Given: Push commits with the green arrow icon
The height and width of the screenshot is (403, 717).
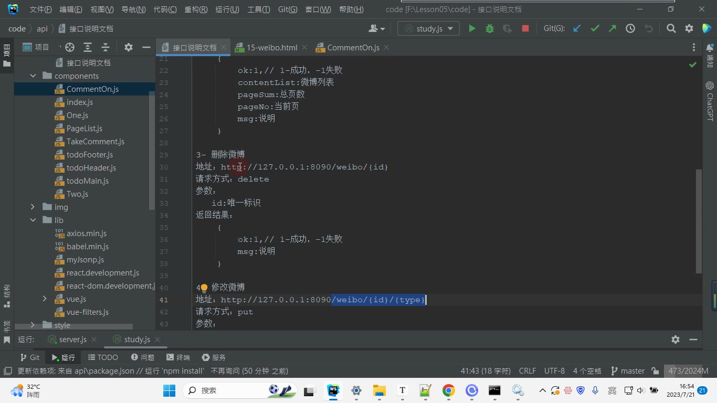Looking at the screenshot, I should [x=613, y=29].
